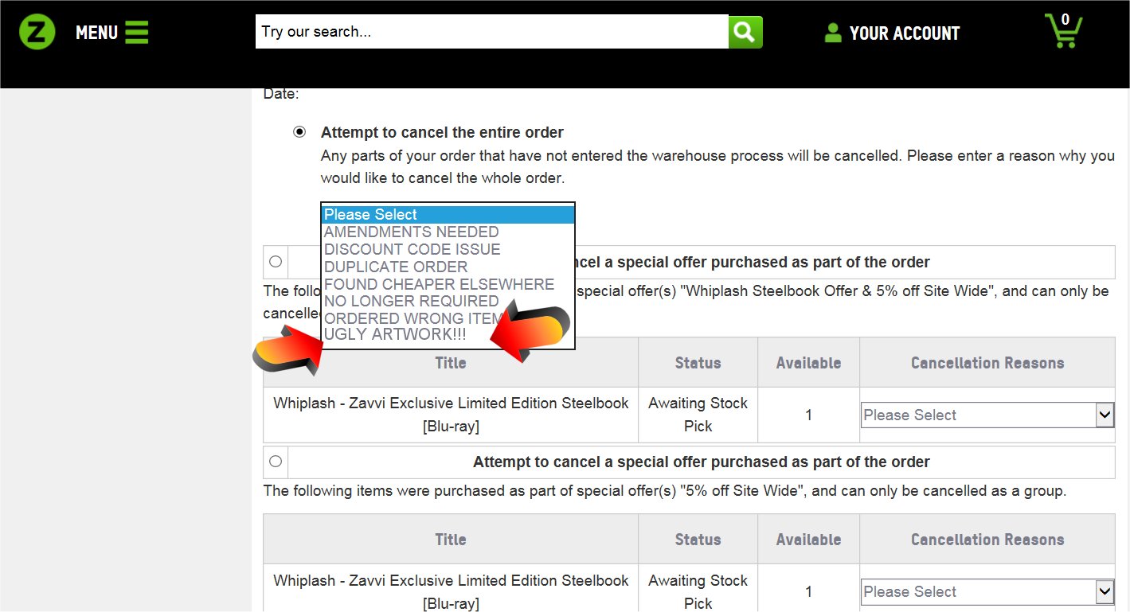Choose 'DISCOUNT CODE ISSUE' reason
The height and width of the screenshot is (612, 1130).
pyautogui.click(x=448, y=249)
